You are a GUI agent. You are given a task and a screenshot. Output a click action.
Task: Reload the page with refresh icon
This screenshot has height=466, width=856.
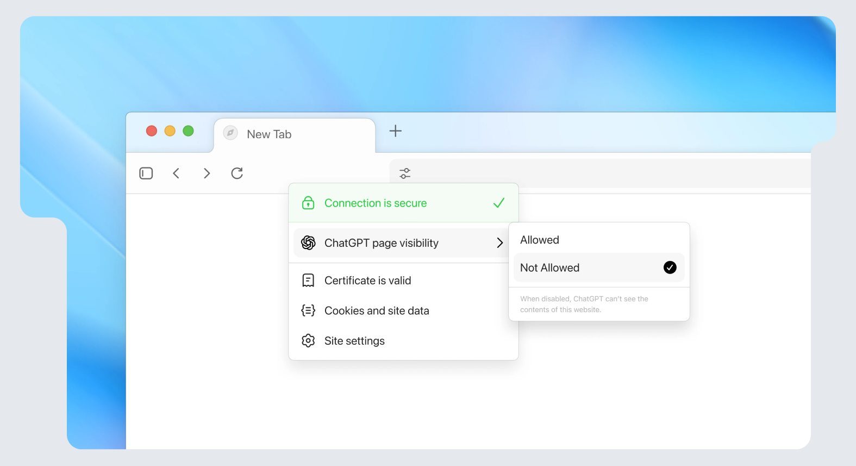coord(237,173)
